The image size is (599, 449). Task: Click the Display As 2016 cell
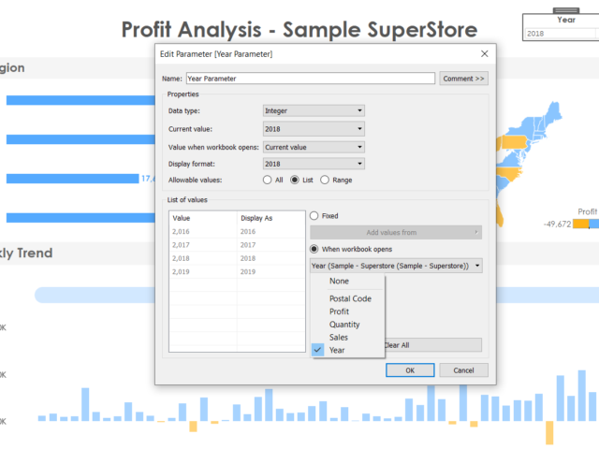click(x=270, y=231)
